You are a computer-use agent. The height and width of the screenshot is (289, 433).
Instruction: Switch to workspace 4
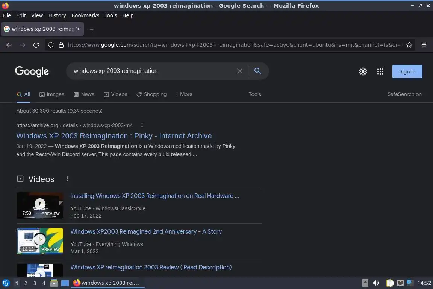coord(44,283)
